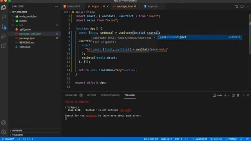
Task: Click Ln 5, Col 50 cursor position
Action: coord(151,139)
